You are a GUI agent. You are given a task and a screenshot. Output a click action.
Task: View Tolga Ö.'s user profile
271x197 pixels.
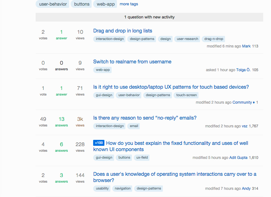tap(243, 70)
